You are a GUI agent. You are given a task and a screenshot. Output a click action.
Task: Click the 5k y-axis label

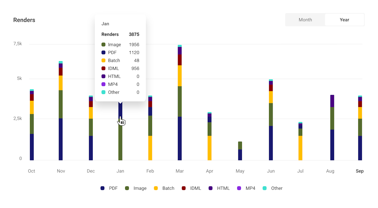[x=19, y=78]
